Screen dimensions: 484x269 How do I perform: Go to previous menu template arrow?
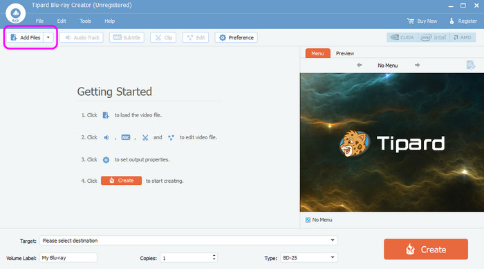pyautogui.click(x=360, y=65)
